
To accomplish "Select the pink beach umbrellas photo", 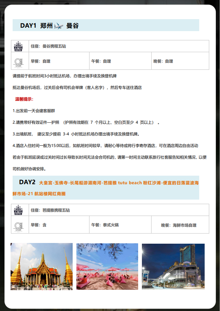I will click(107, 267).
